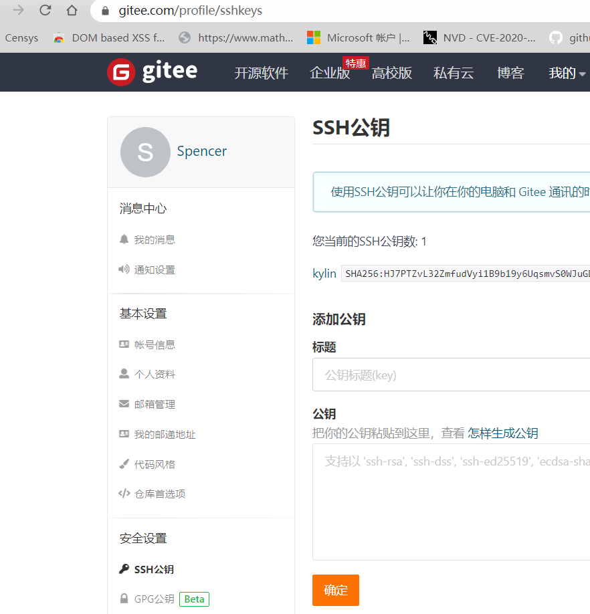Open the github bookmark icon
590x614 pixels.
(555, 38)
